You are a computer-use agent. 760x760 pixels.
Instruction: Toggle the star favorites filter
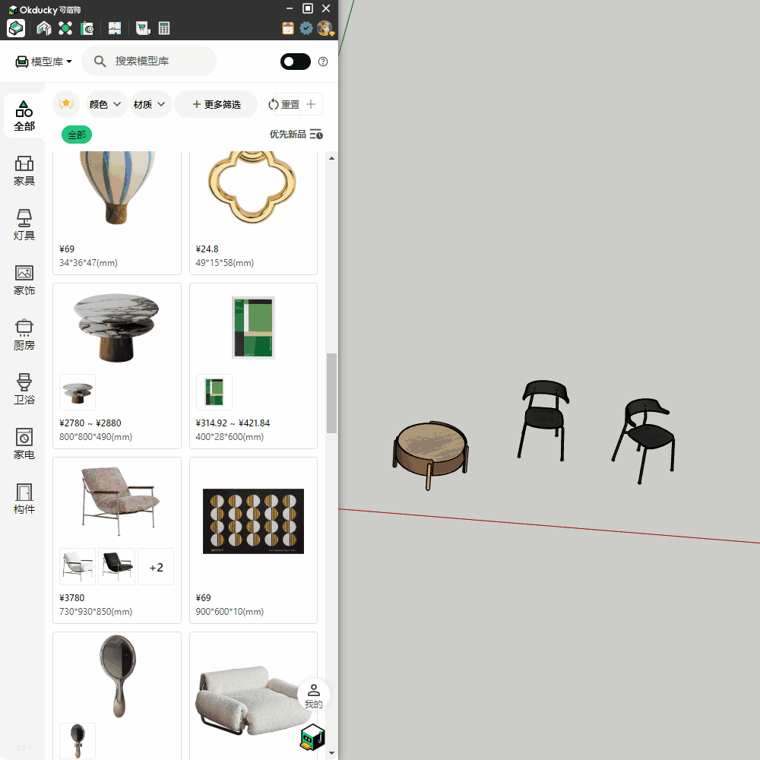(66, 104)
